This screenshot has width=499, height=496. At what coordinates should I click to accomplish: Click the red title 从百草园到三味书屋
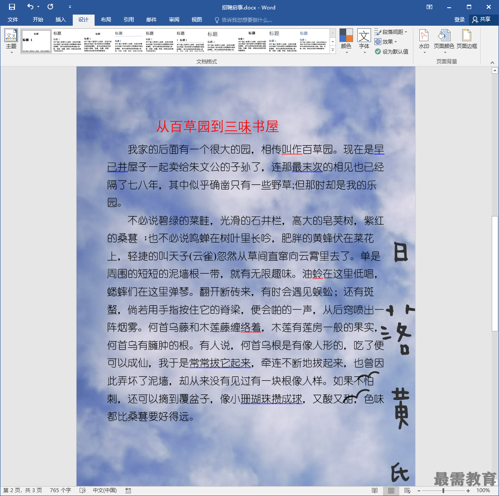pos(217,126)
